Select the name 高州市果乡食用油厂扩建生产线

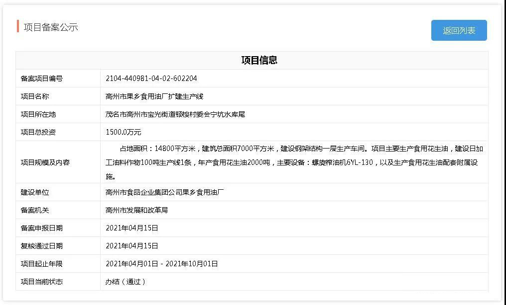click(x=154, y=96)
